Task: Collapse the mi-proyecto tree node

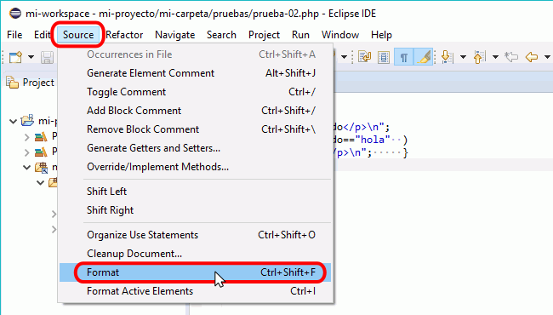Action: (x=13, y=121)
